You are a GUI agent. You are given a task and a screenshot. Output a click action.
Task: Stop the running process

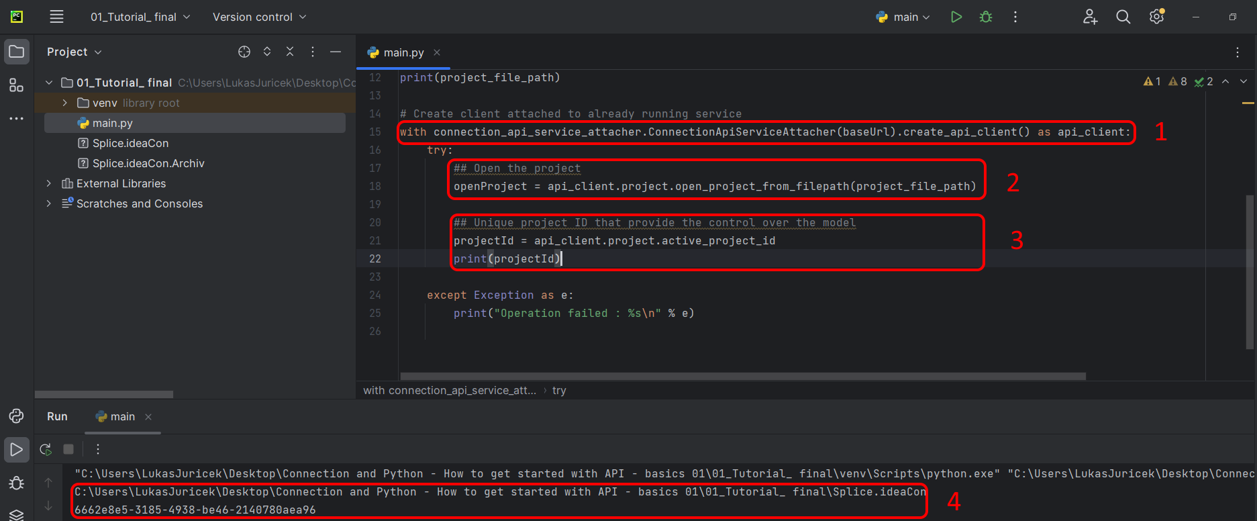click(68, 449)
